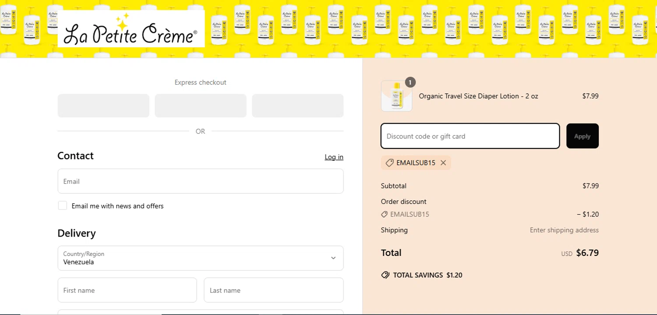Viewport: 657px width, 315px height.
Task: Click the first express checkout button
Action: coord(103,106)
